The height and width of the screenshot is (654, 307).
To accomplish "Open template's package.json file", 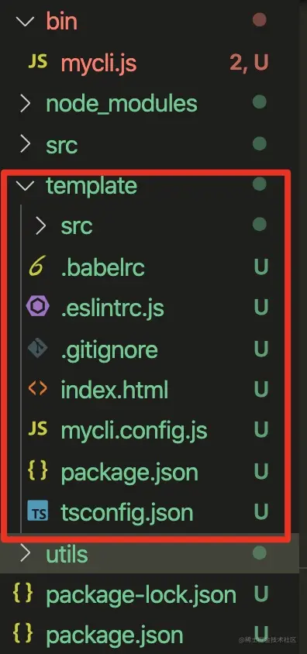I will [129, 473].
